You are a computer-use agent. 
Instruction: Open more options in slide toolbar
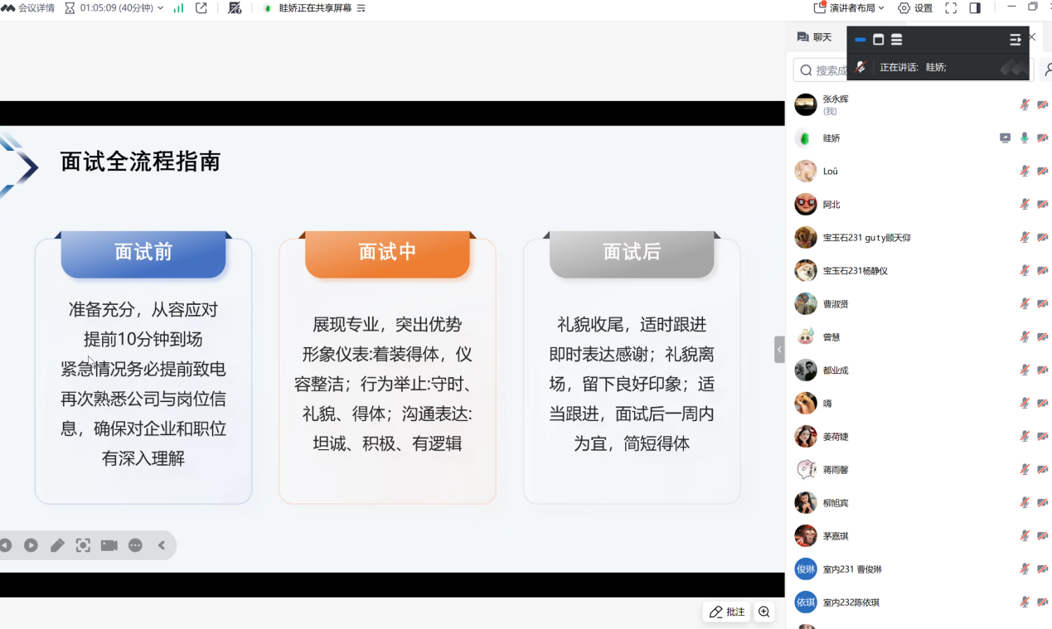point(135,545)
